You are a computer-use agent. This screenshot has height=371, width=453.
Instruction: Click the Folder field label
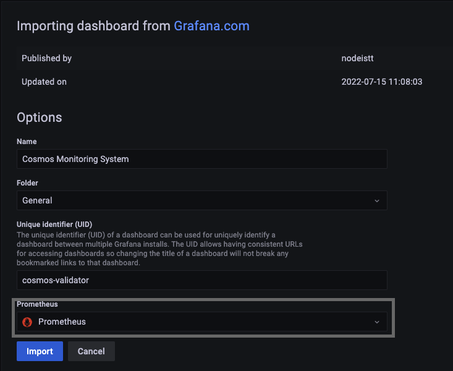click(x=27, y=183)
